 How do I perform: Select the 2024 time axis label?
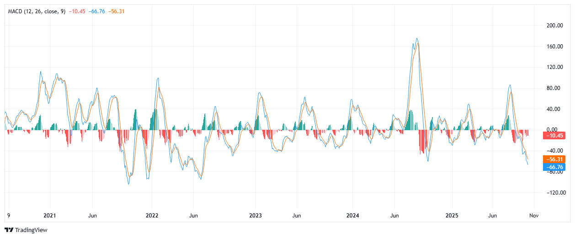point(353,215)
